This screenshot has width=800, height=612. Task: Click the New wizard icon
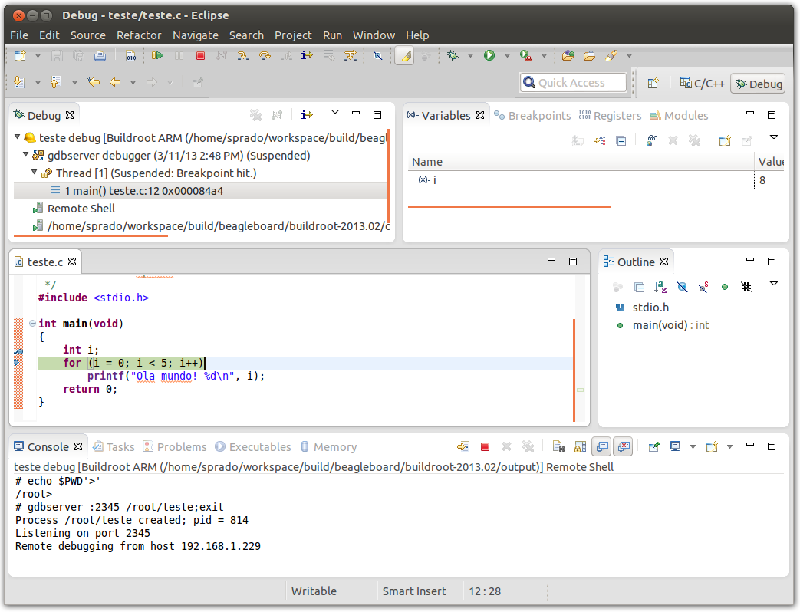(x=21, y=55)
